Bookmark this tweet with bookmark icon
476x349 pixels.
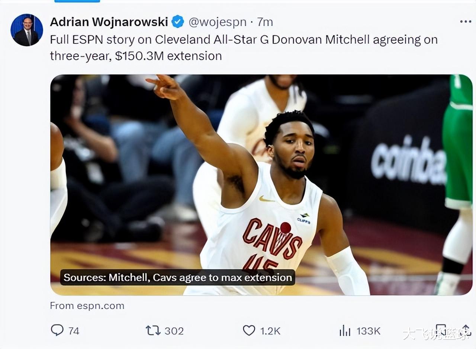click(441, 330)
